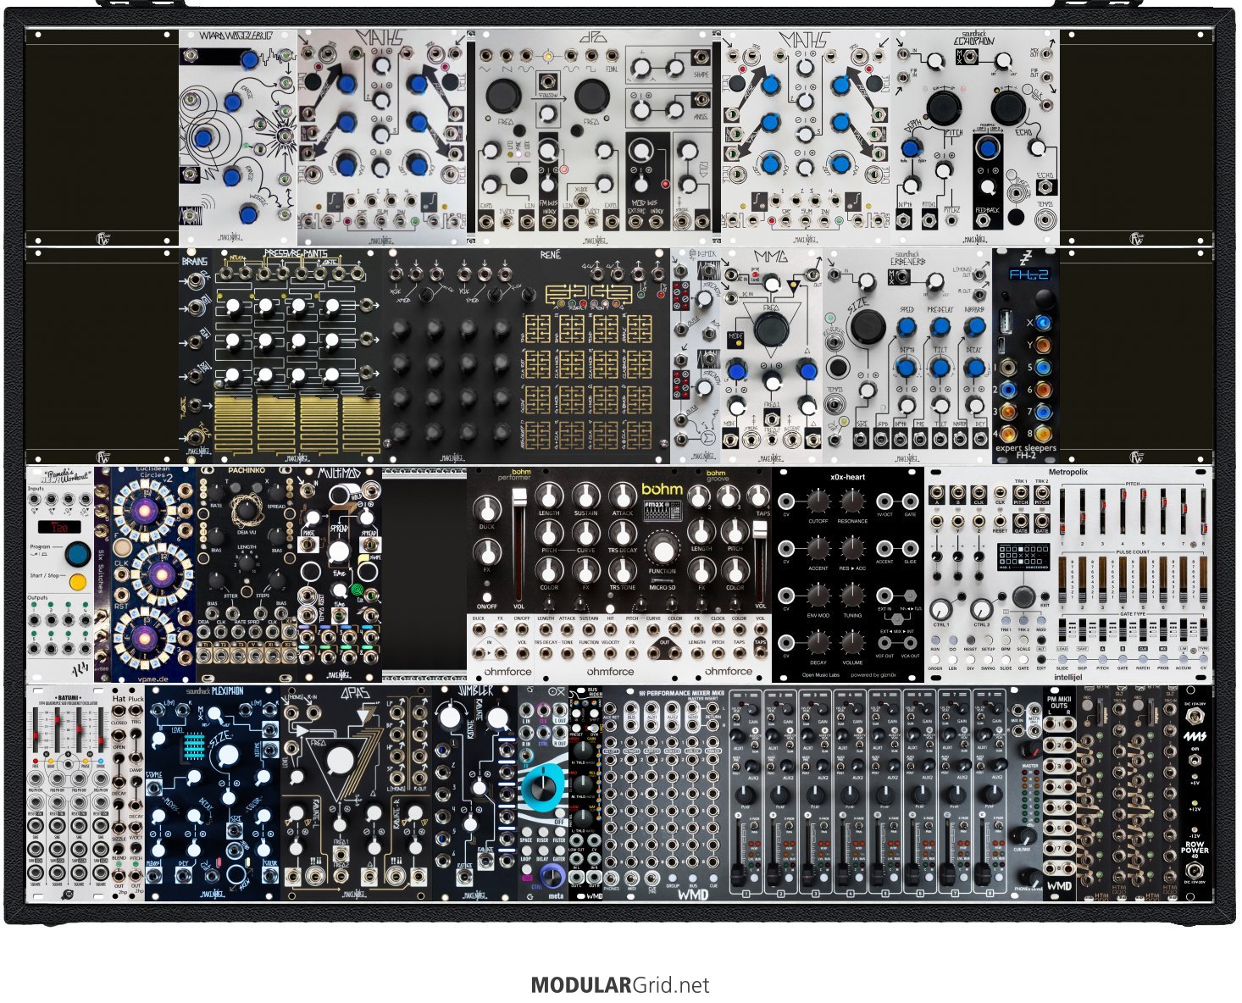Screen dimensions: 1242x1003
Task: Click the Metropolix CTRL 2 knob
Action: pyautogui.click(x=982, y=609)
